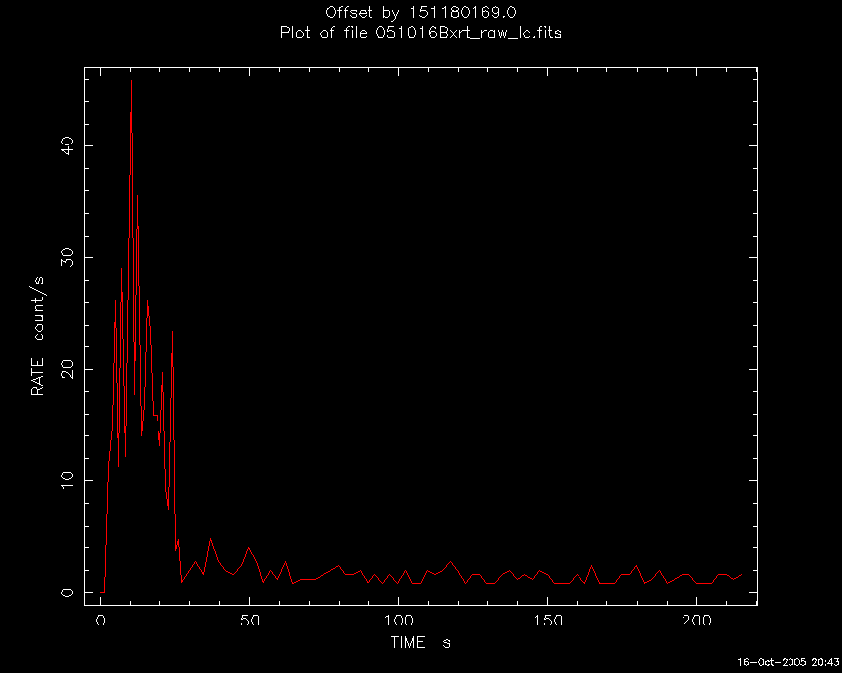
Task: Click the y-axis tick label 40
Action: coord(68,145)
